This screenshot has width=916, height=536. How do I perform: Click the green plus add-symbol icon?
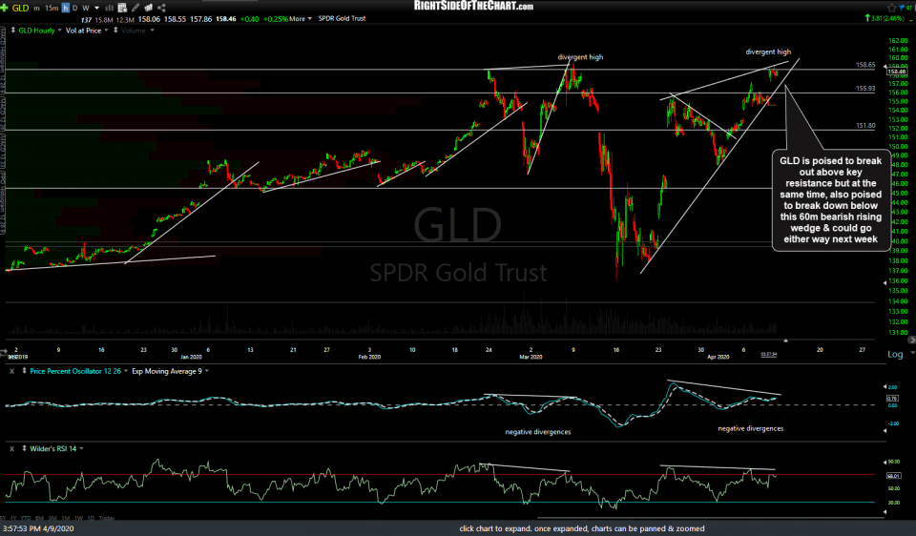click(x=4, y=8)
